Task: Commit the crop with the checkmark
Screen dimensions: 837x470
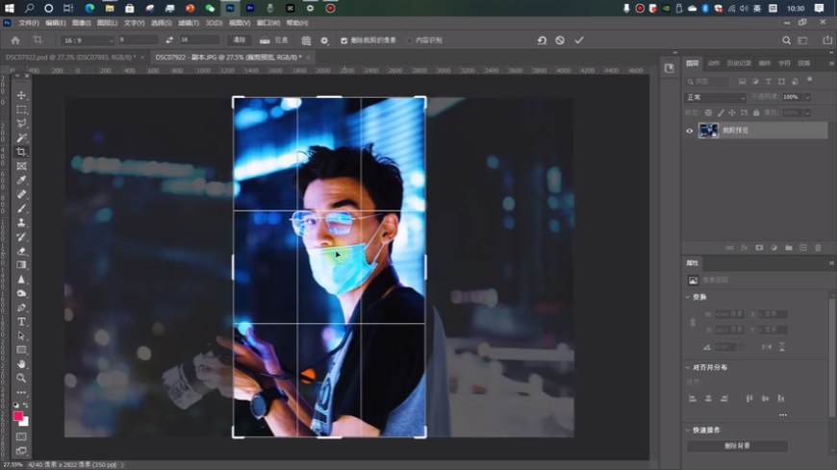Action: [x=579, y=40]
